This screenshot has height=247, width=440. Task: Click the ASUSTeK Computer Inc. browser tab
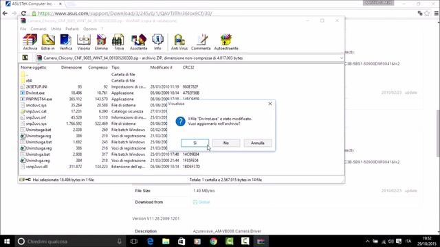click(34, 3)
